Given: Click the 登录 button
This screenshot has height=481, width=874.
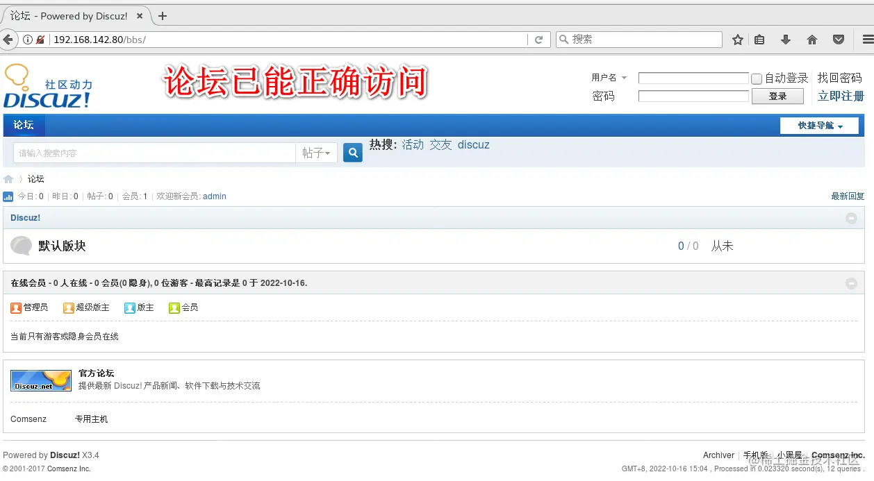Looking at the screenshot, I should tap(777, 96).
